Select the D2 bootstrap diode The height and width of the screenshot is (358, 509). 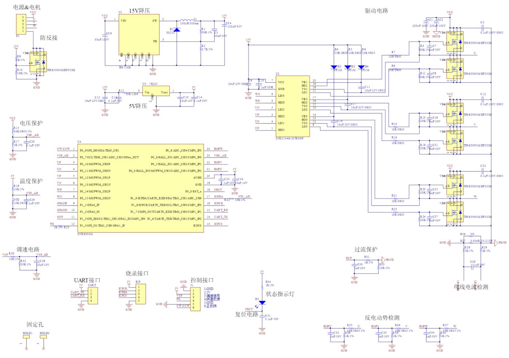coord(334,67)
